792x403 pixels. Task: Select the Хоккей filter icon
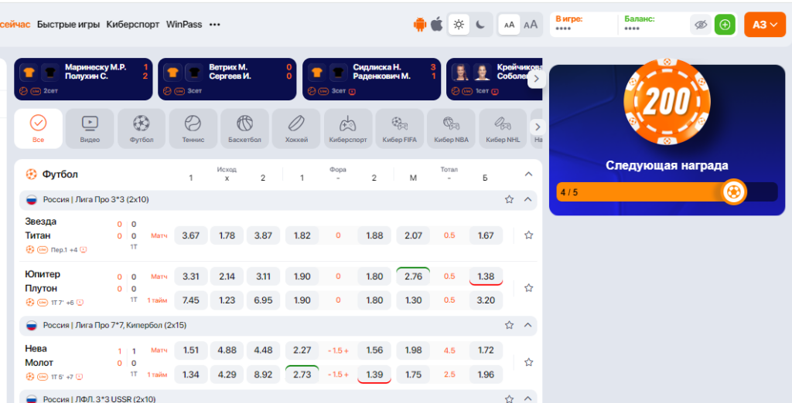point(296,129)
